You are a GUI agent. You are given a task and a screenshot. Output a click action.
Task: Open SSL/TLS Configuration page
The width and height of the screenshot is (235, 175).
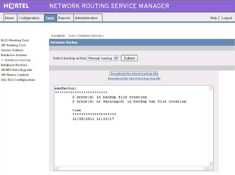(x=18, y=80)
